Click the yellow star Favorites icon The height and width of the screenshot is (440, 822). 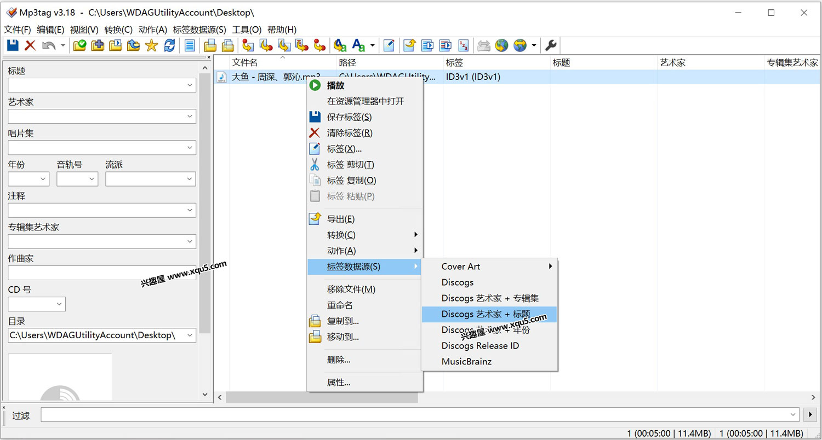(151, 45)
